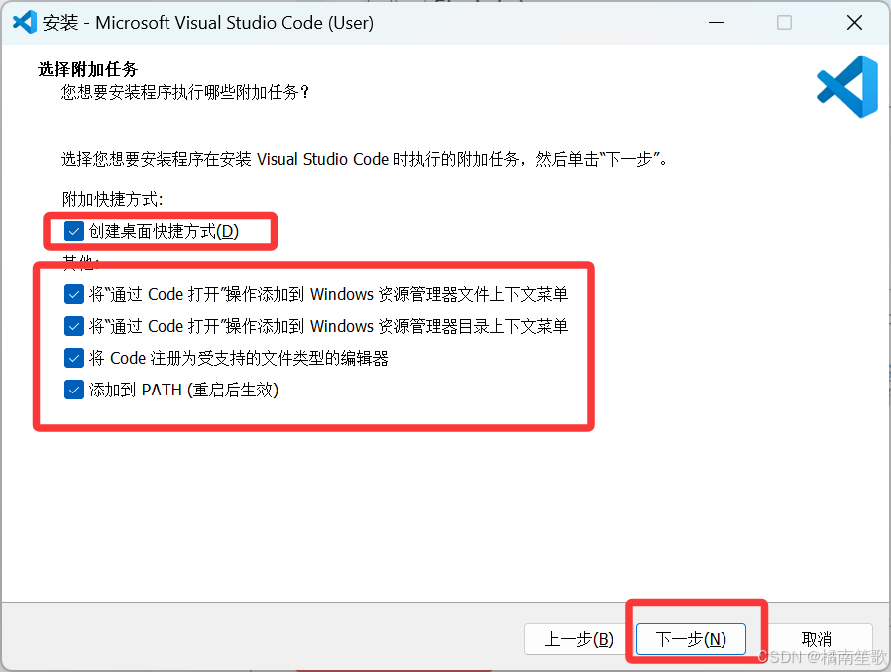
Task: Minimize the installer window
Action: (716, 23)
